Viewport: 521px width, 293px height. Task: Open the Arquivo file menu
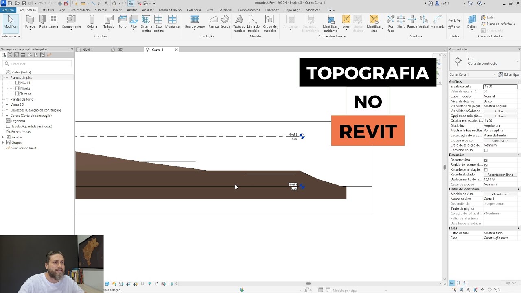click(8, 10)
